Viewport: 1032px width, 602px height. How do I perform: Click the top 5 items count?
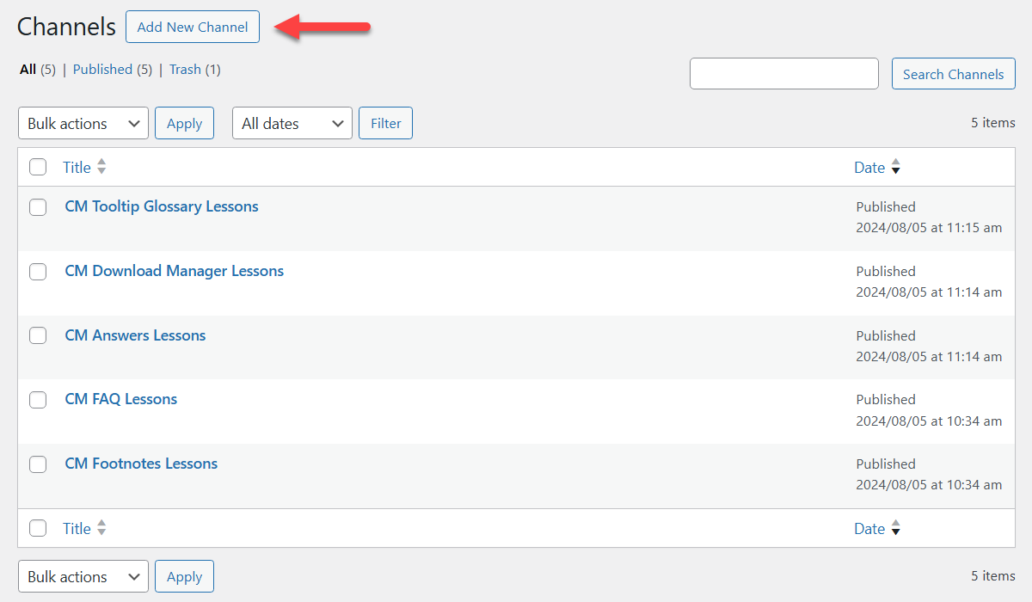point(993,123)
